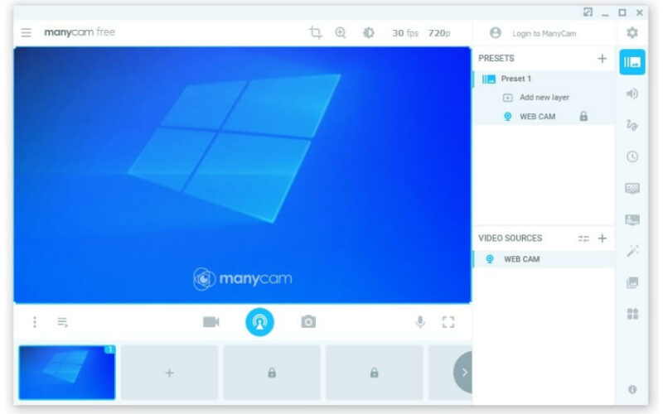Open the playlist icon below preview
Viewport: 663px width, 414px height.
tap(63, 322)
